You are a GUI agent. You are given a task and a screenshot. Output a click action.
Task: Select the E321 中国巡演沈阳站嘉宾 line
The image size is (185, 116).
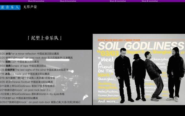click(19, 62)
